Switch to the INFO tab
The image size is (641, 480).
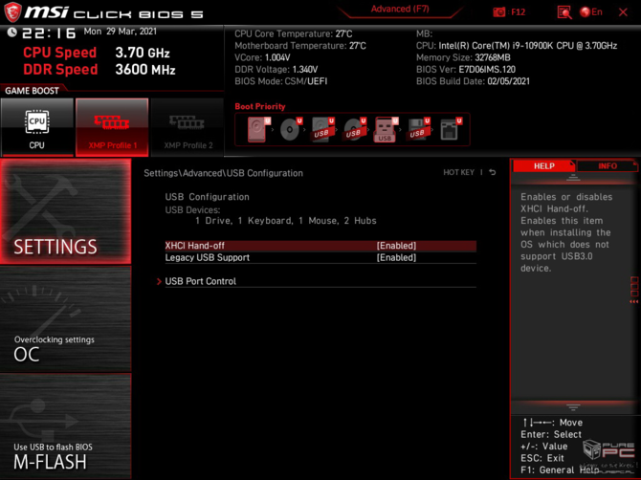tap(608, 165)
